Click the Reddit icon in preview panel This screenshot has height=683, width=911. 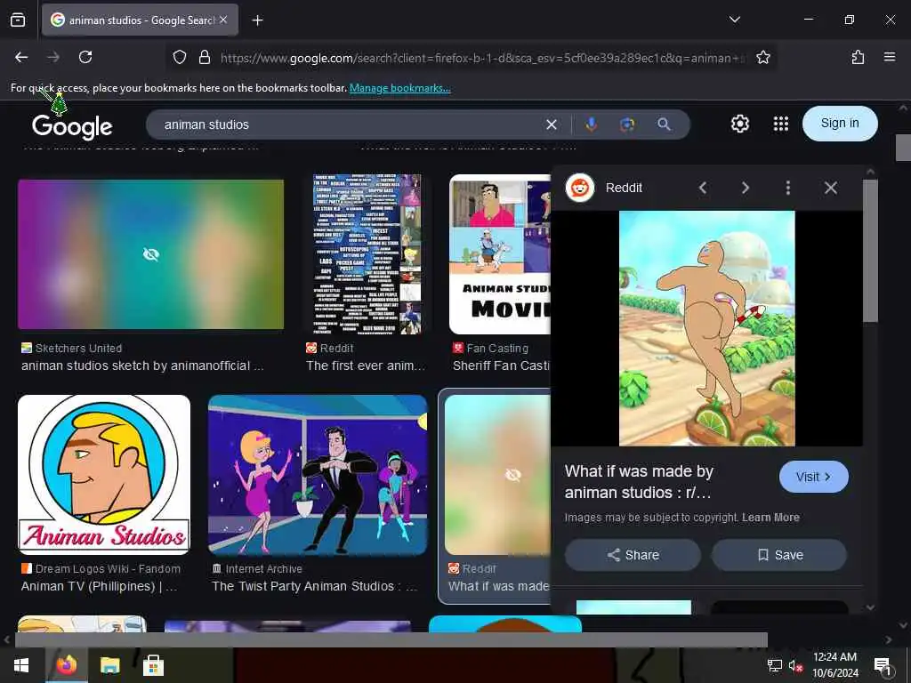(580, 188)
